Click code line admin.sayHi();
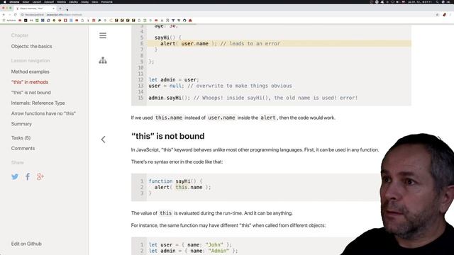The width and height of the screenshot is (454, 255). (253, 98)
